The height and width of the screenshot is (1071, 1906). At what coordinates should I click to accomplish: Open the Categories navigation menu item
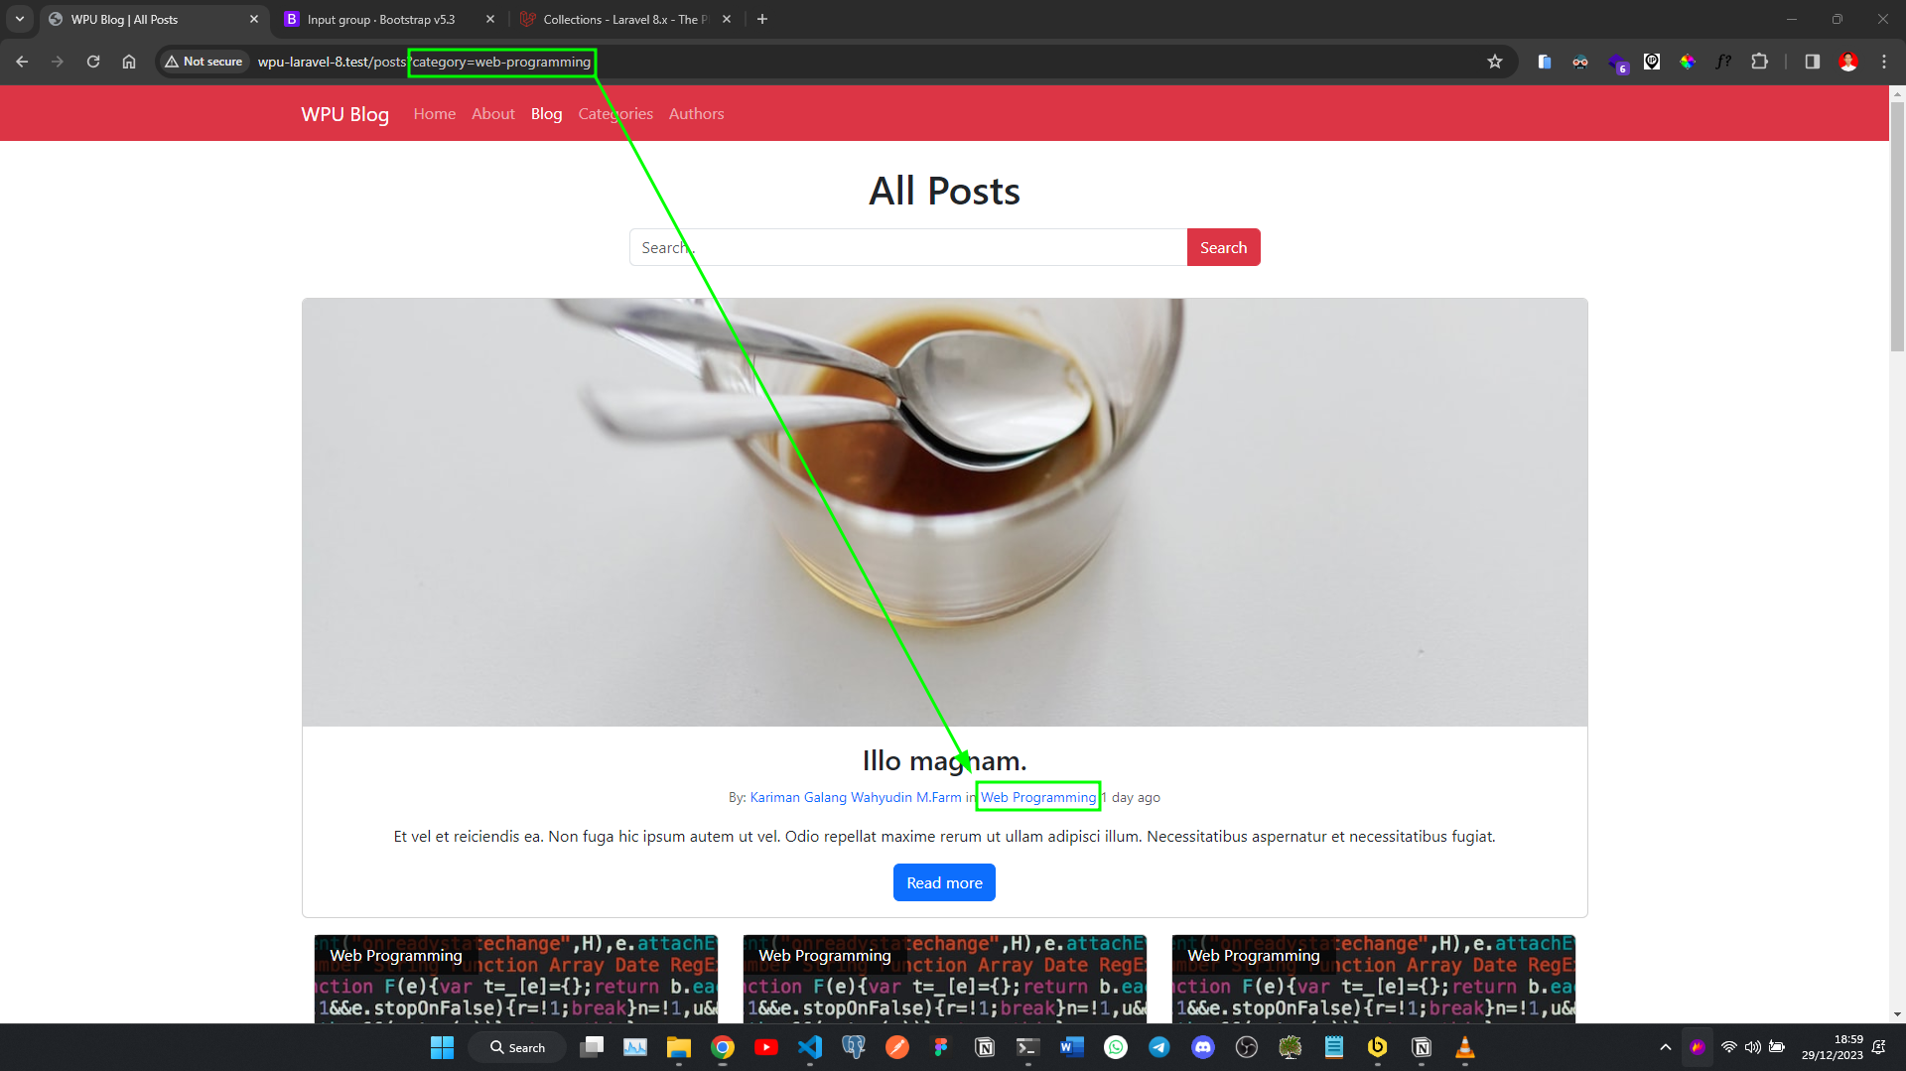pos(615,113)
